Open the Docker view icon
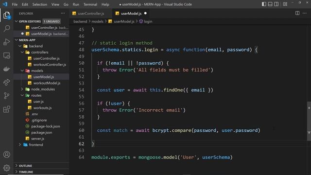 pyautogui.click(x=6, y=69)
